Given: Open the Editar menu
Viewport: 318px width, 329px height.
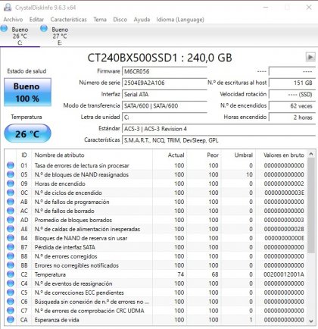Looking at the screenshot, I should [x=36, y=20].
